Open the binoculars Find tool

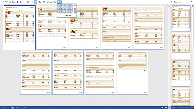pyautogui.click(x=40, y=2)
